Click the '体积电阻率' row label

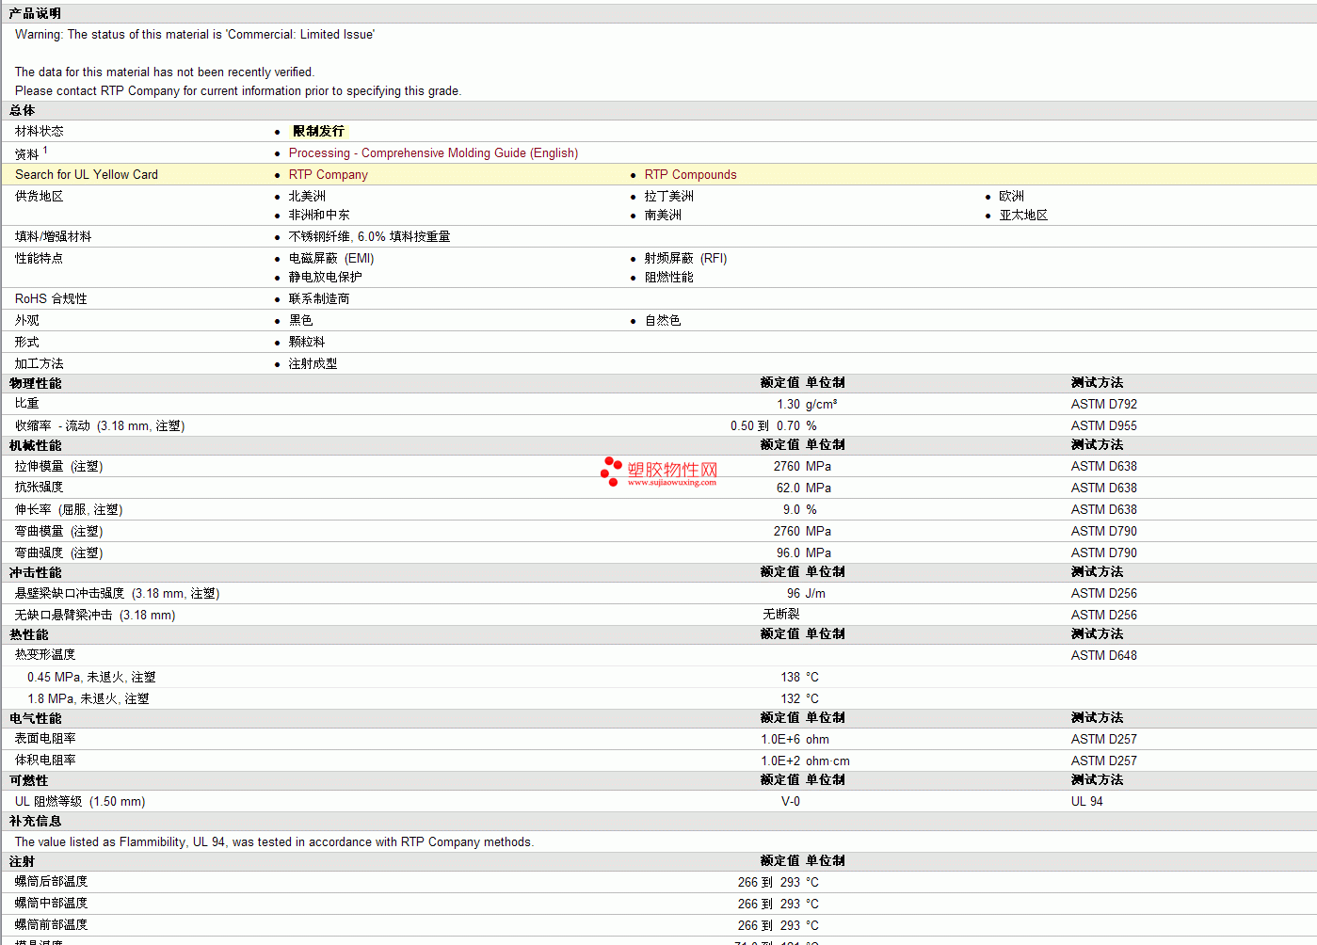tap(45, 761)
